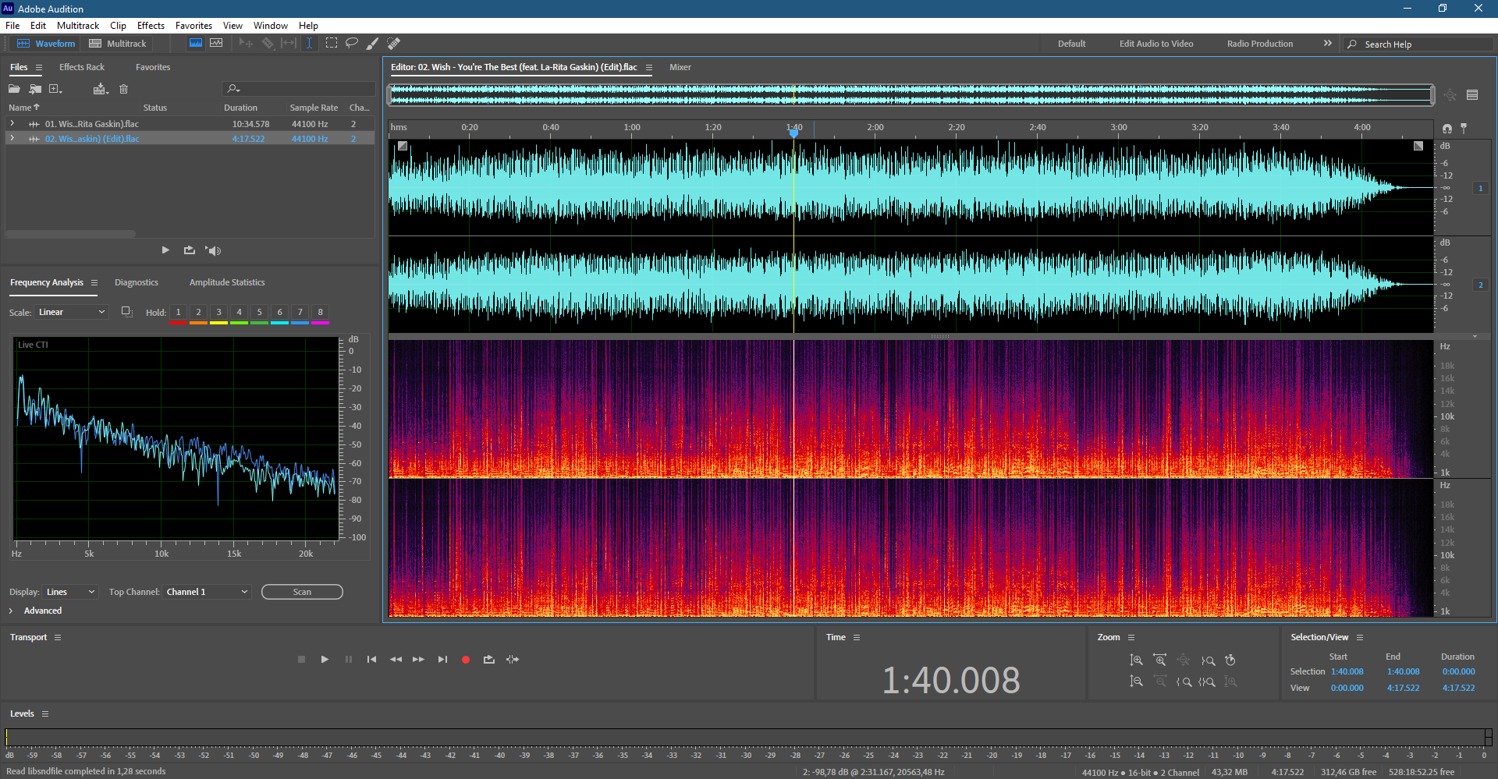Toggle loop playback in Files panel preview

point(189,250)
